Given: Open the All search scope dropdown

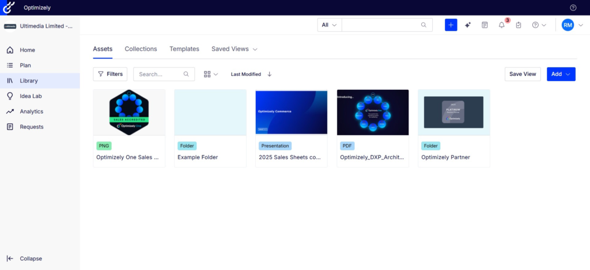Looking at the screenshot, I should (330, 25).
